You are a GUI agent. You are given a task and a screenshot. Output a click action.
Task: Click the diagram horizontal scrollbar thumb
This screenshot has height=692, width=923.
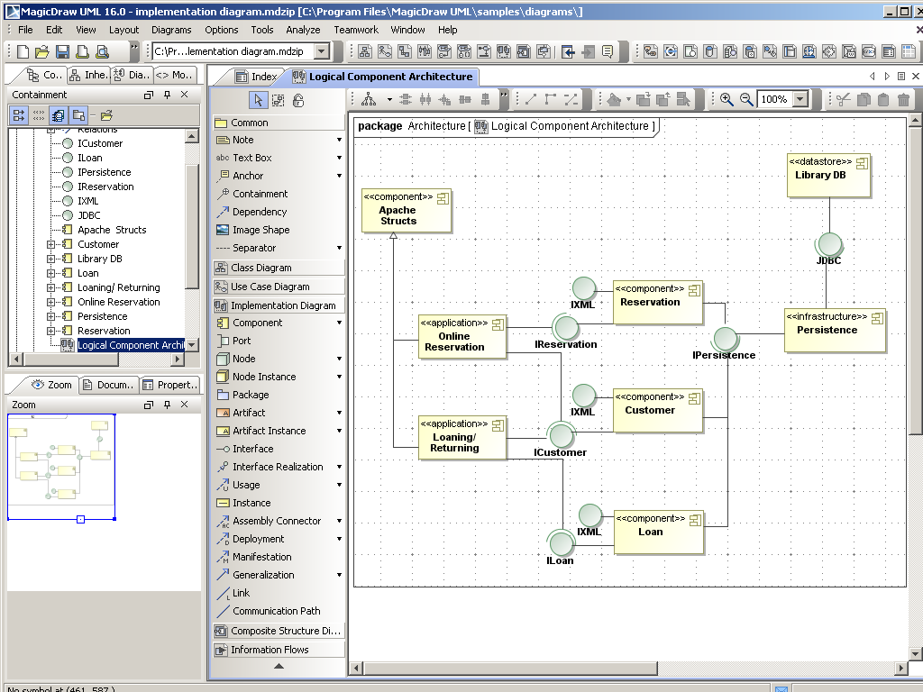pos(510,669)
